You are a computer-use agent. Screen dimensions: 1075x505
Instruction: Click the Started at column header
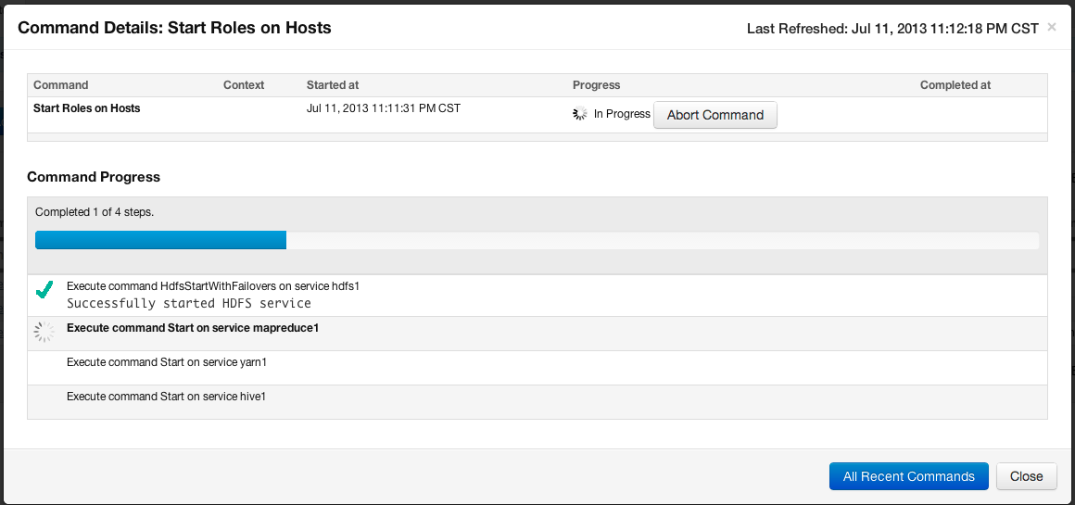click(333, 85)
